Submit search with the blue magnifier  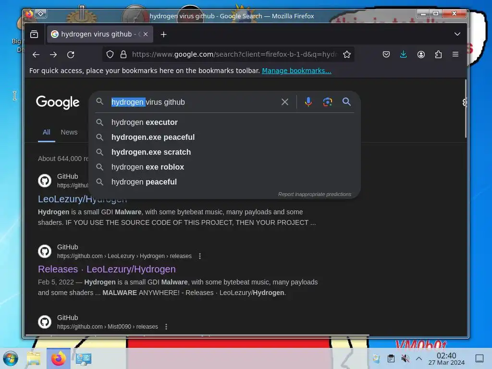[x=346, y=102]
